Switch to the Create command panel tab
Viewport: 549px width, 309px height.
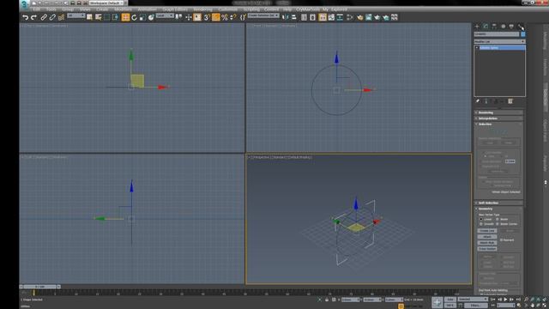[477, 27]
